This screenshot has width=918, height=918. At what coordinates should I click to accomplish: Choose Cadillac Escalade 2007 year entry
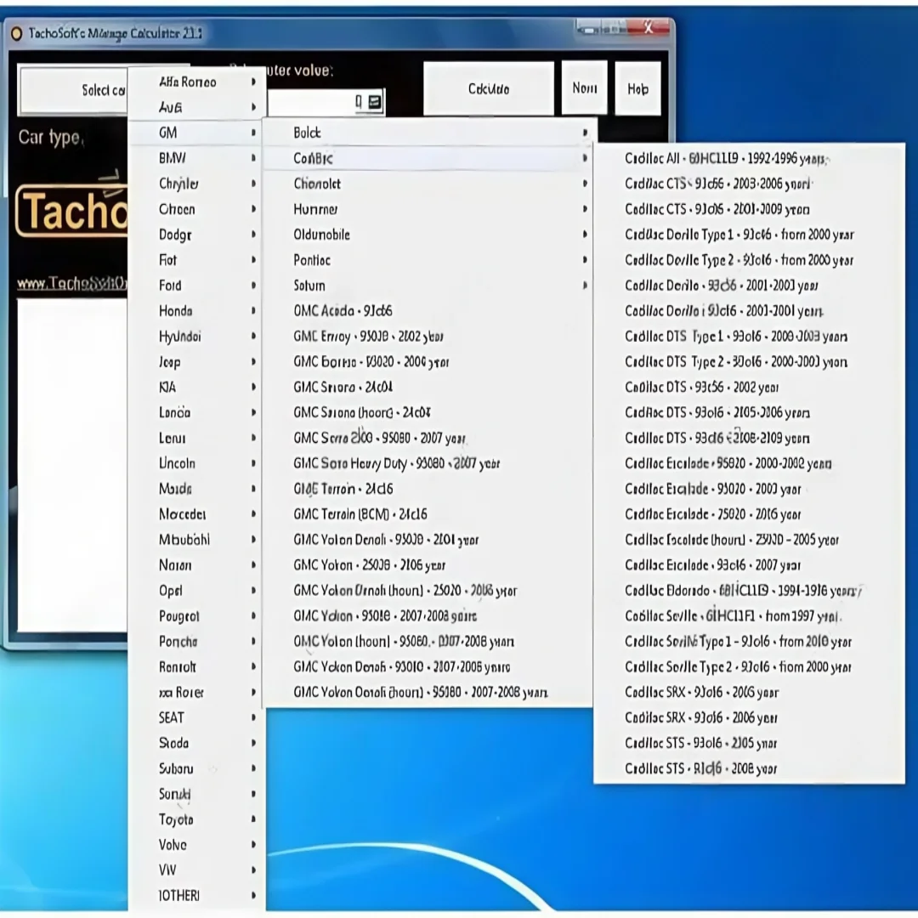coord(750,565)
